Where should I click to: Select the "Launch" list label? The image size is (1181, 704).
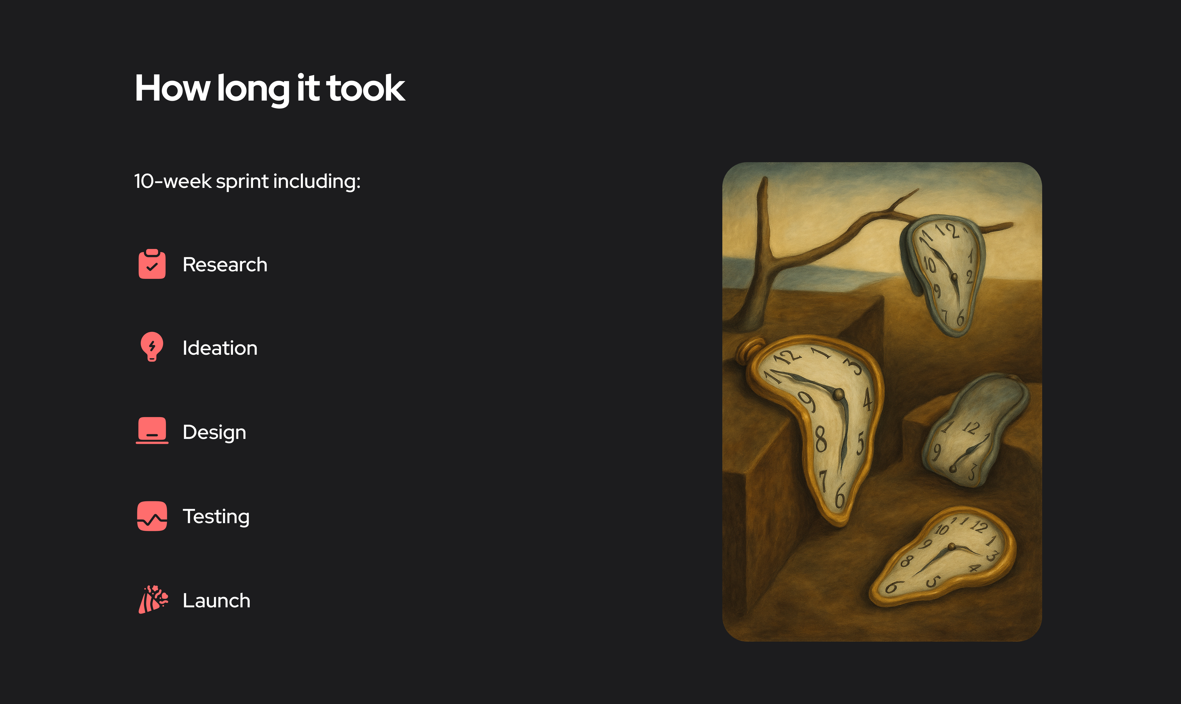[216, 601]
